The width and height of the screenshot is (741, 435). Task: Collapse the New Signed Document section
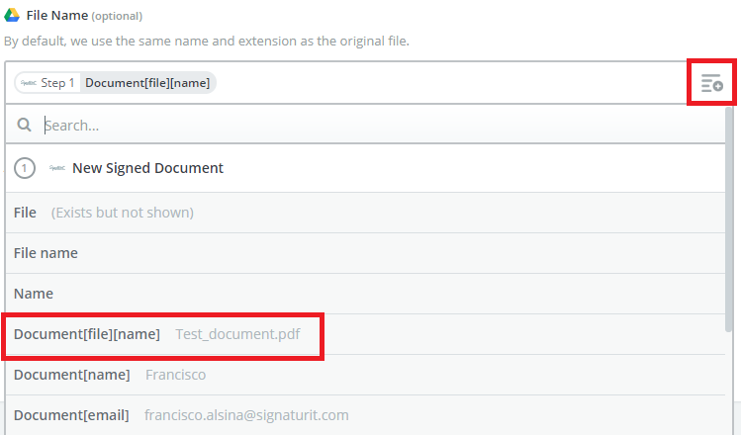point(365,168)
